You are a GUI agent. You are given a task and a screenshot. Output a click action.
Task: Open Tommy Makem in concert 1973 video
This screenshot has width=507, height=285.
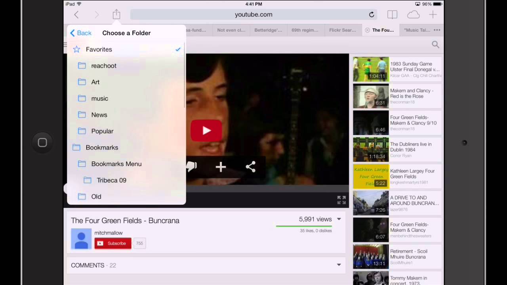[x=397, y=278]
